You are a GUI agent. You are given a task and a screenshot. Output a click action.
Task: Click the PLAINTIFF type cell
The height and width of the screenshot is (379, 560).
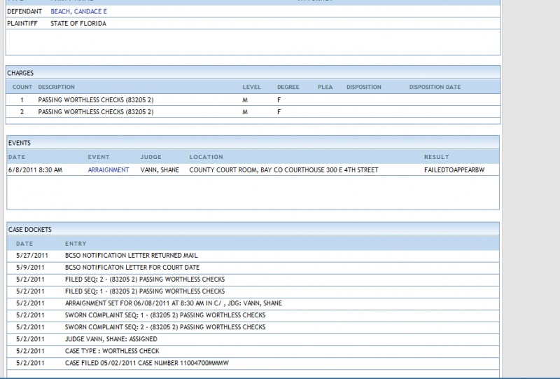[22, 24]
